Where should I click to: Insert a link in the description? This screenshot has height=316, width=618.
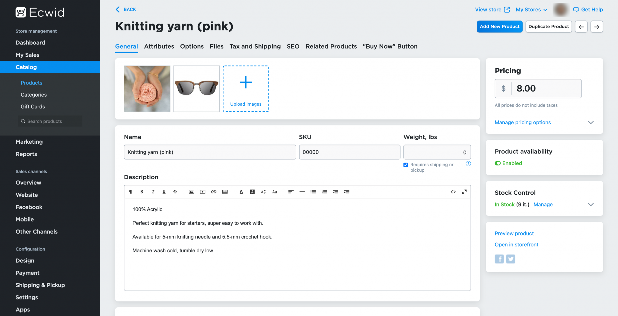[214, 192]
